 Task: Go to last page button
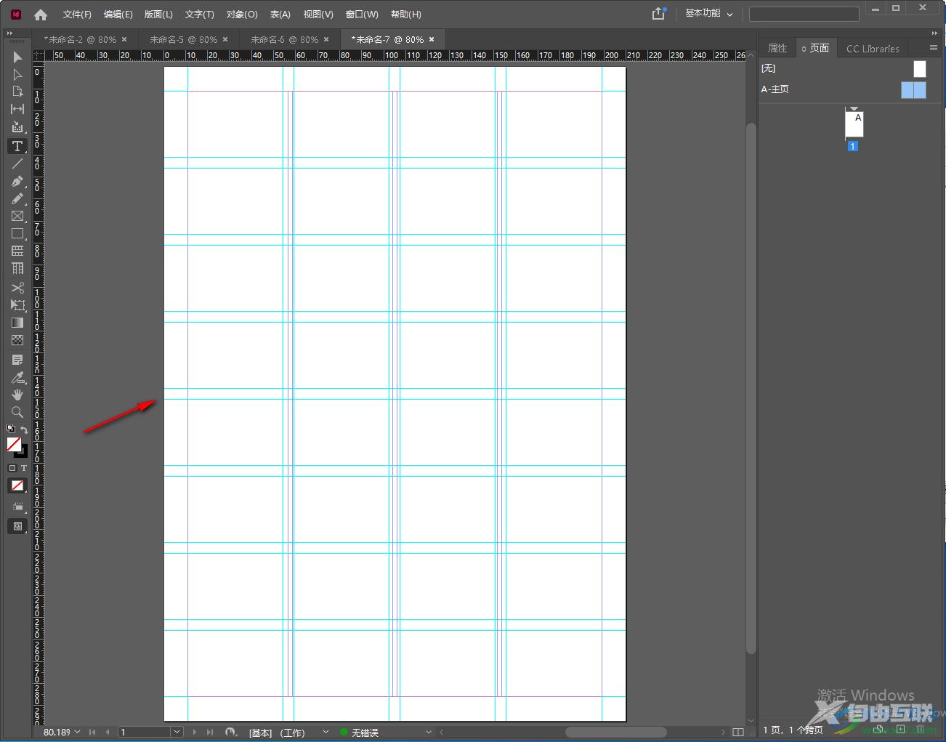click(x=210, y=732)
